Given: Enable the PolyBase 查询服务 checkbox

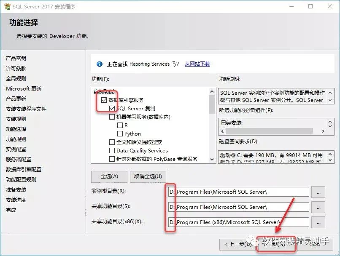Looking at the screenshot, I should (x=112, y=159).
